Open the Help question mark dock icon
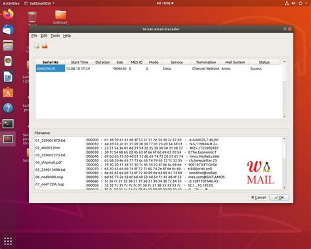Image resolution: width=311 pixels, height=249 pixels. tap(8, 108)
